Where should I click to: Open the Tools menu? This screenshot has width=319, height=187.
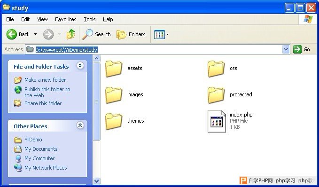tap(90, 19)
